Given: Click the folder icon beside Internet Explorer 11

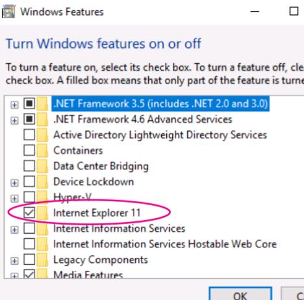Looking at the screenshot, I should coord(42,213).
